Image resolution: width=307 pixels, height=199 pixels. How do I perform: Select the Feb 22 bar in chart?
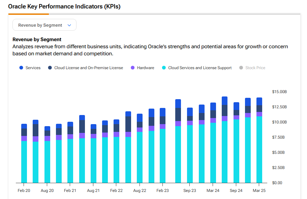[x=116, y=151]
